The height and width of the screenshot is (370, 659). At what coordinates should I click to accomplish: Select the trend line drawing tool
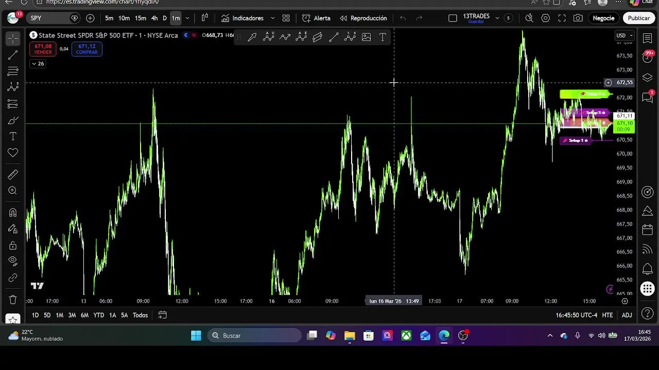pyautogui.click(x=13, y=55)
